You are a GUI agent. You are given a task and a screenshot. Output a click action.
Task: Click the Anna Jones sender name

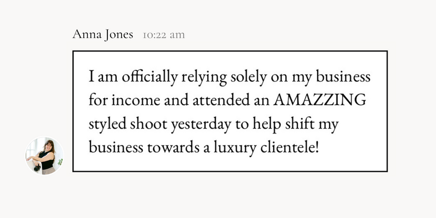coord(102,35)
